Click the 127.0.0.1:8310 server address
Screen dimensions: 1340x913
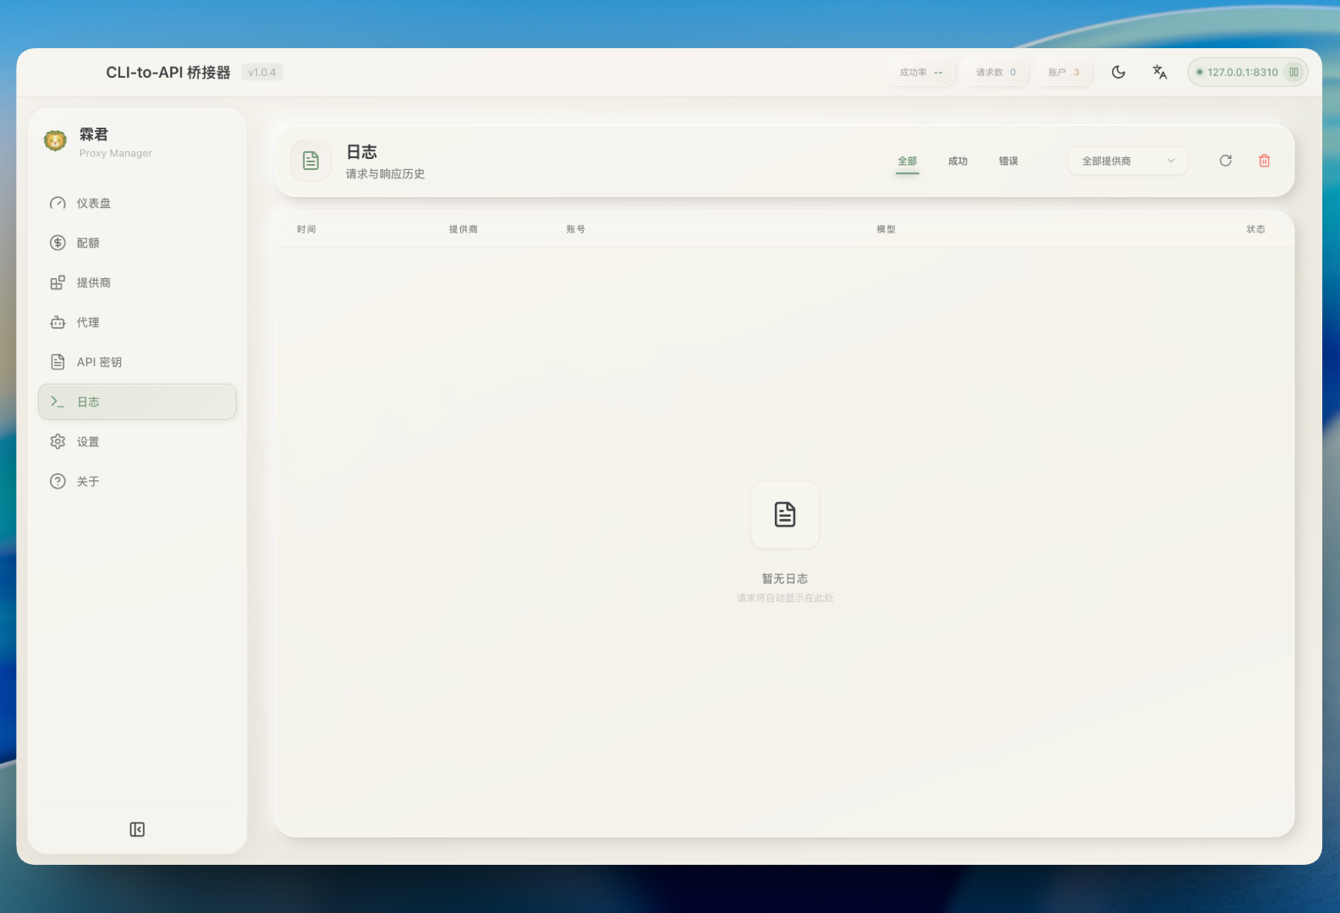[1242, 72]
